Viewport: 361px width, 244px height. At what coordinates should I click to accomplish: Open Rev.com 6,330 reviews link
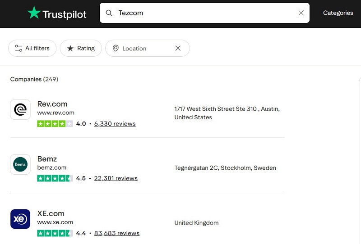click(115, 124)
